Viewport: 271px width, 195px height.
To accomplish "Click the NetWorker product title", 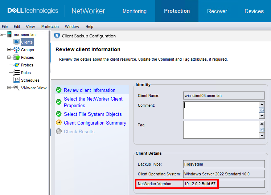I will [x=88, y=11].
